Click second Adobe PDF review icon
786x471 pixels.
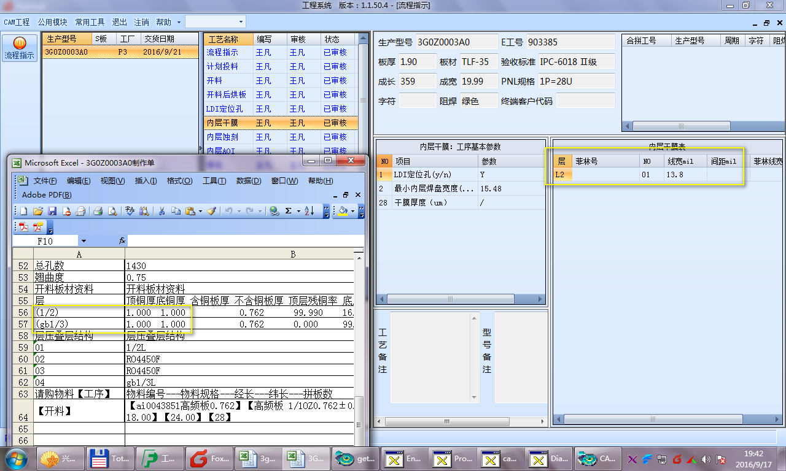pyautogui.click(x=38, y=227)
